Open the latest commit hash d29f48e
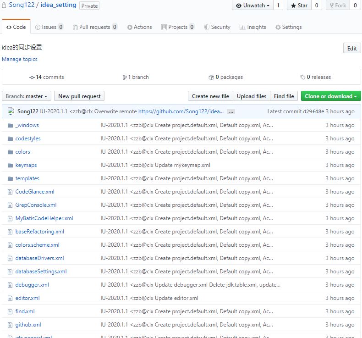Screen dimensions: 362x338 [x=314, y=111]
